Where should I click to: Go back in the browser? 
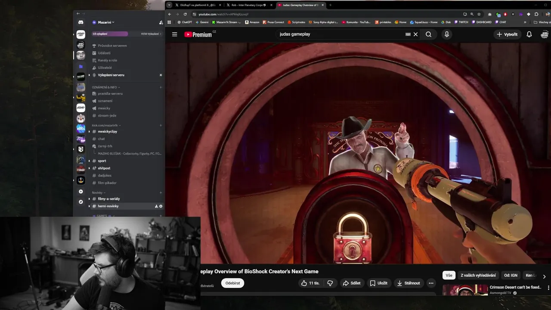(x=170, y=14)
